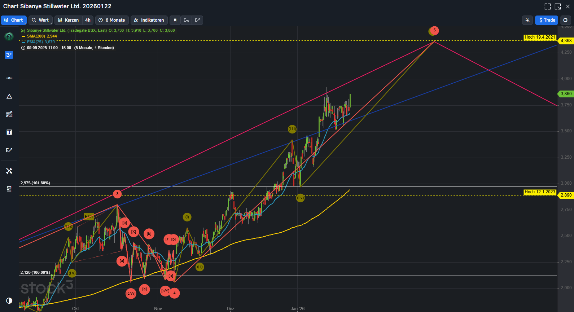
Task: Toggle the SMA(200) indicator legend entry
Action: 41,36
